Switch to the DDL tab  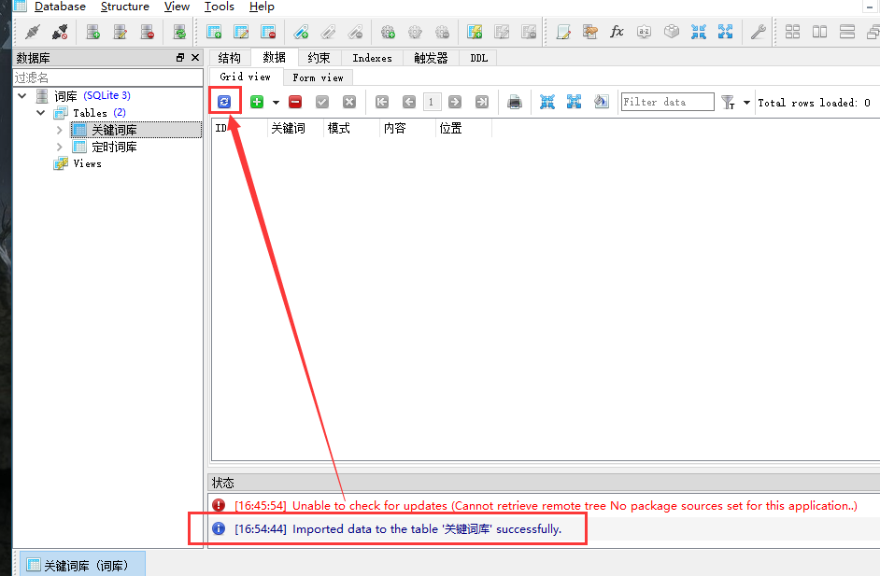tap(478, 58)
